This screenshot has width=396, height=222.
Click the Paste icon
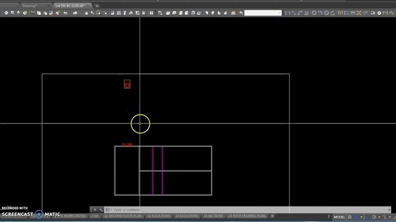[x=45, y=12]
